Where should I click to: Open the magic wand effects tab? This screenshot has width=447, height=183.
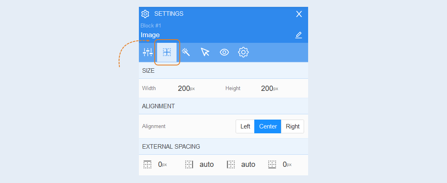pyautogui.click(x=186, y=52)
